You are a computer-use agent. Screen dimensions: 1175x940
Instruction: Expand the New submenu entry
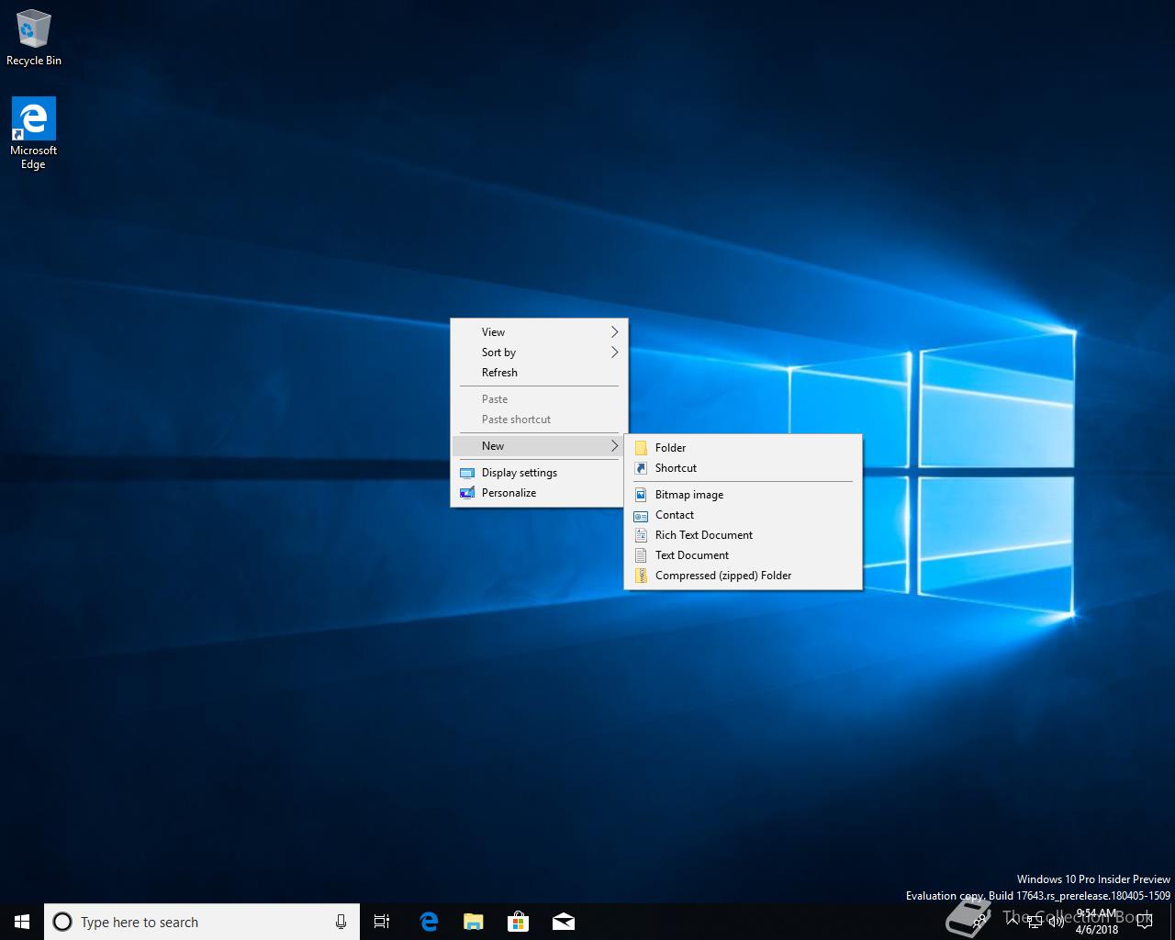pyautogui.click(x=539, y=446)
